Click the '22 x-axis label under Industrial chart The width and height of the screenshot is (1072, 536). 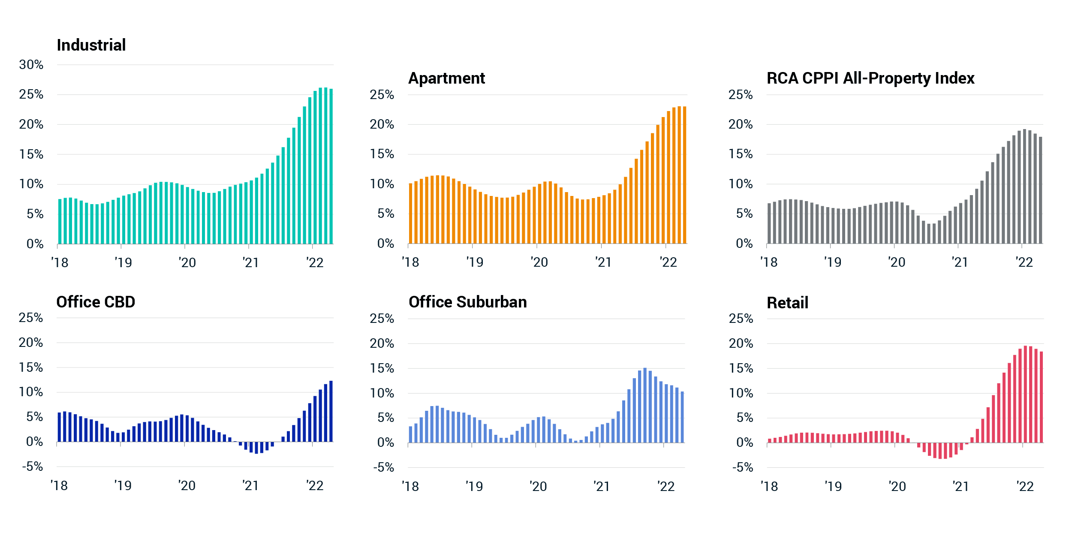click(315, 262)
